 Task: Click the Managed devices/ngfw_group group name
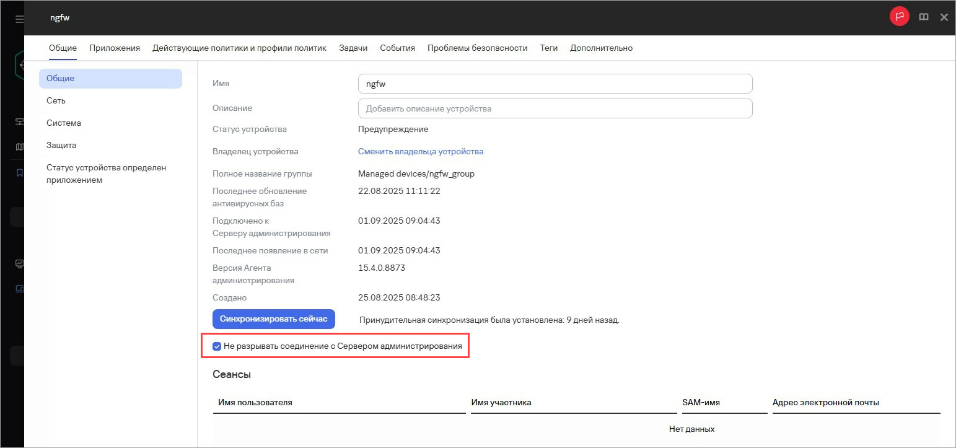tap(416, 174)
